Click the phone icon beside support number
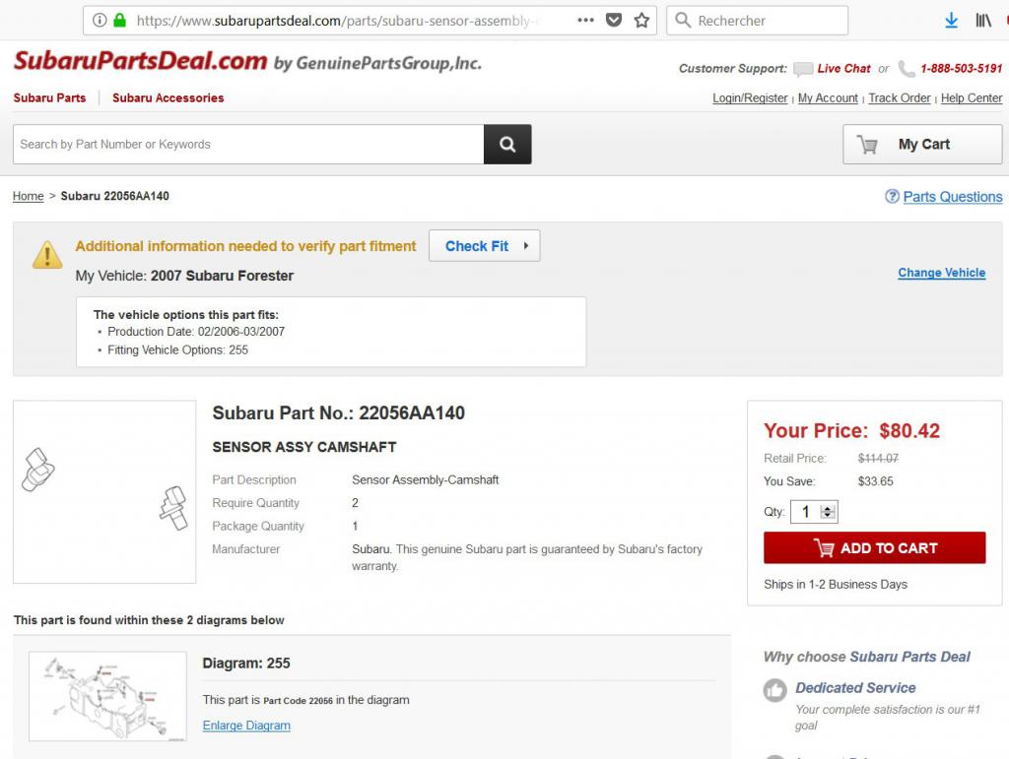Image resolution: width=1009 pixels, height=759 pixels. pyautogui.click(x=907, y=69)
